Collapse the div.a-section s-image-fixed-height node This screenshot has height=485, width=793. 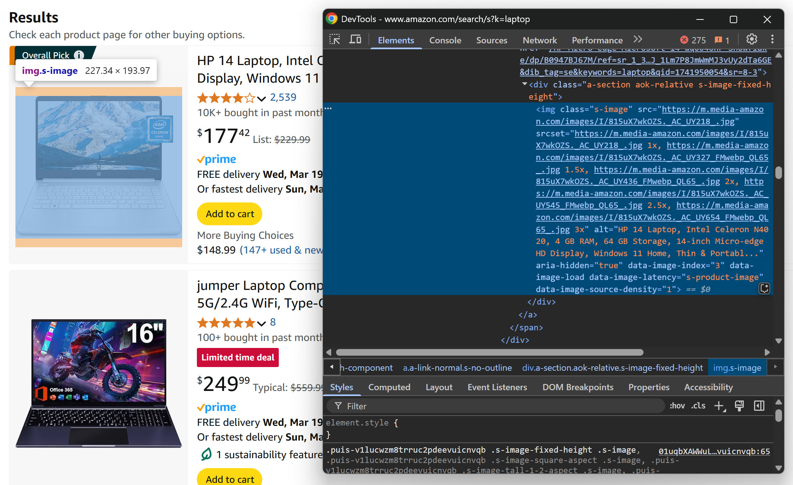click(525, 84)
